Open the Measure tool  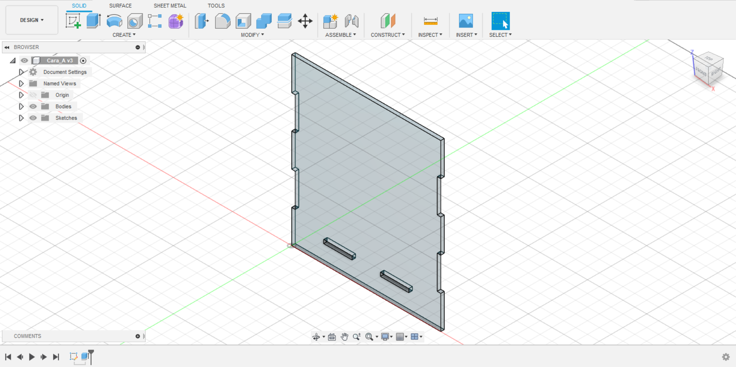(x=430, y=21)
